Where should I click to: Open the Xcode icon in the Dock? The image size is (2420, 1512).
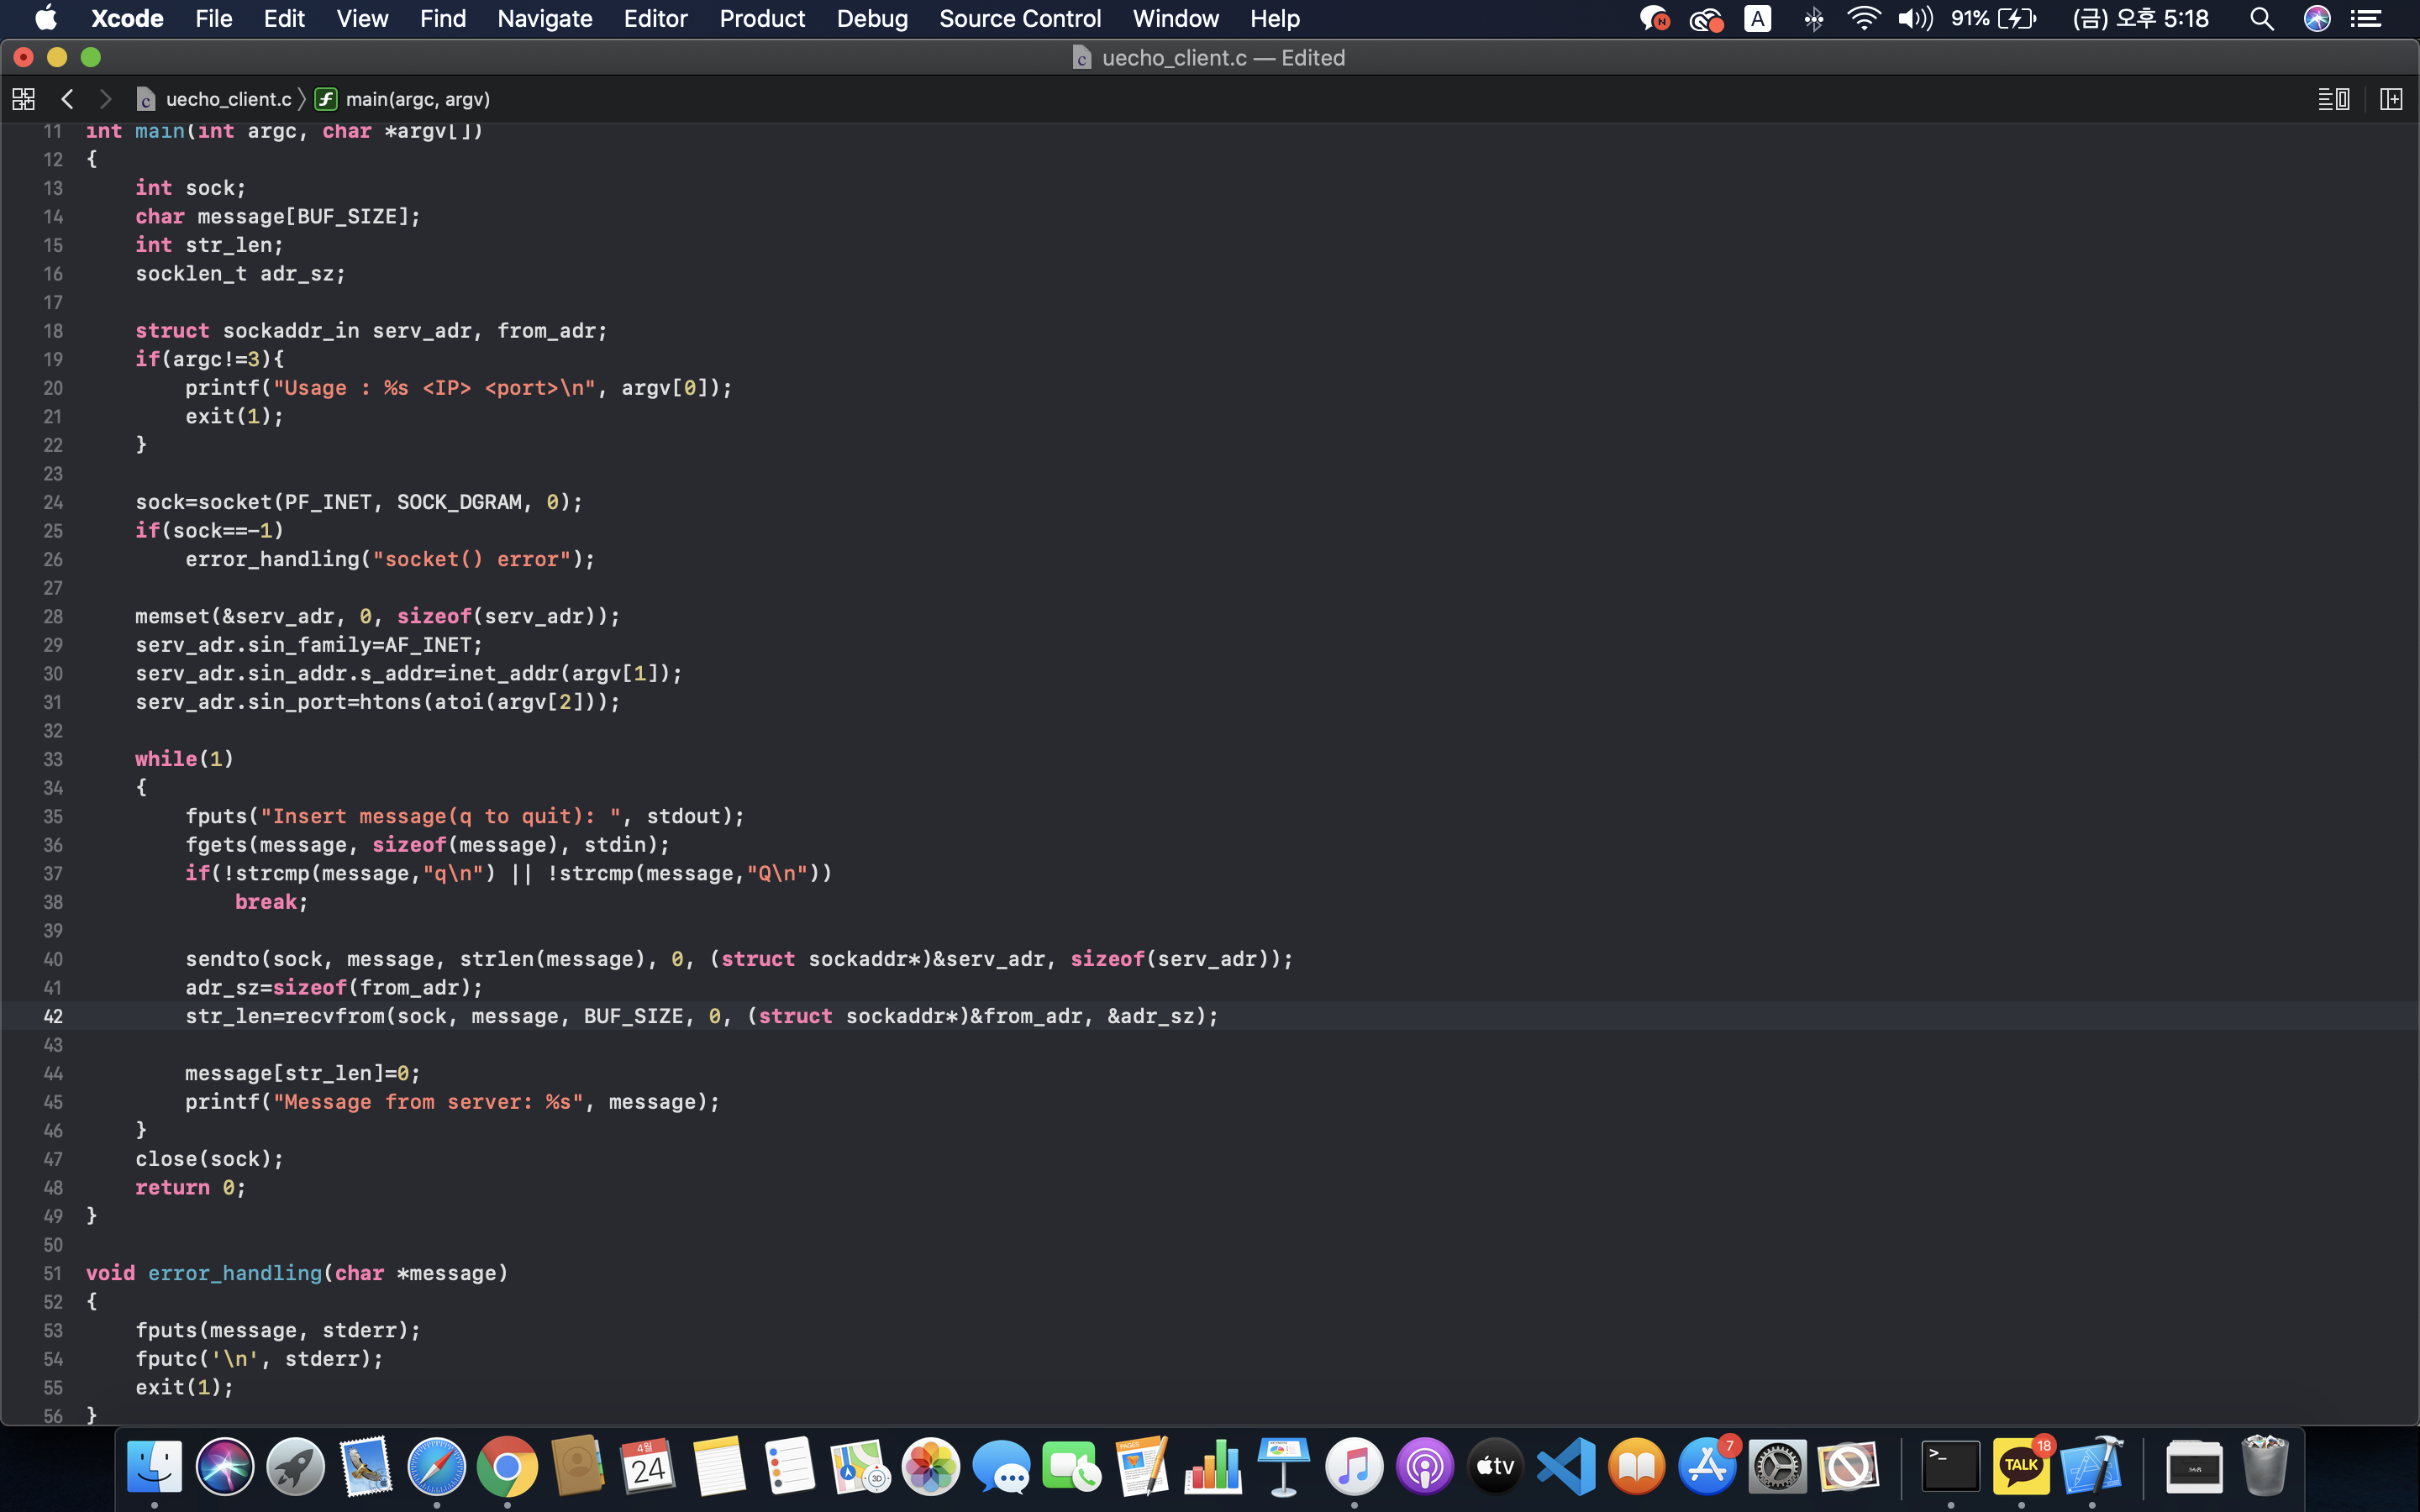pyautogui.click(x=2091, y=1467)
